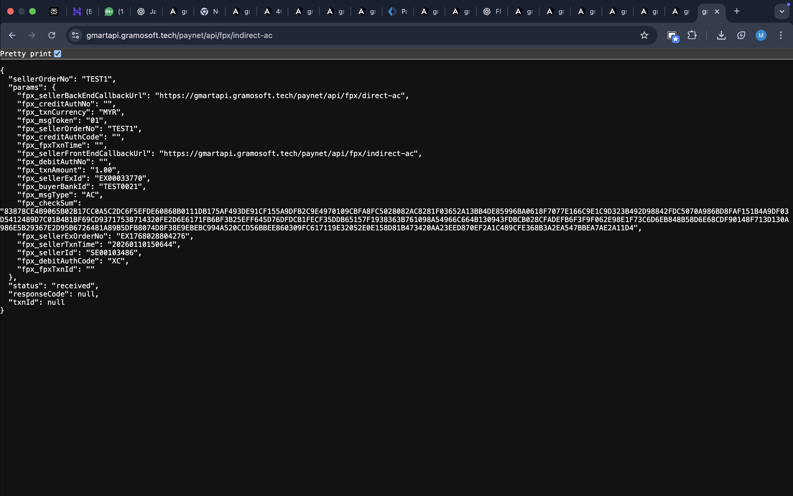The image size is (793, 496).
Task: Go back using the back arrow
Action: tap(12, 36)
